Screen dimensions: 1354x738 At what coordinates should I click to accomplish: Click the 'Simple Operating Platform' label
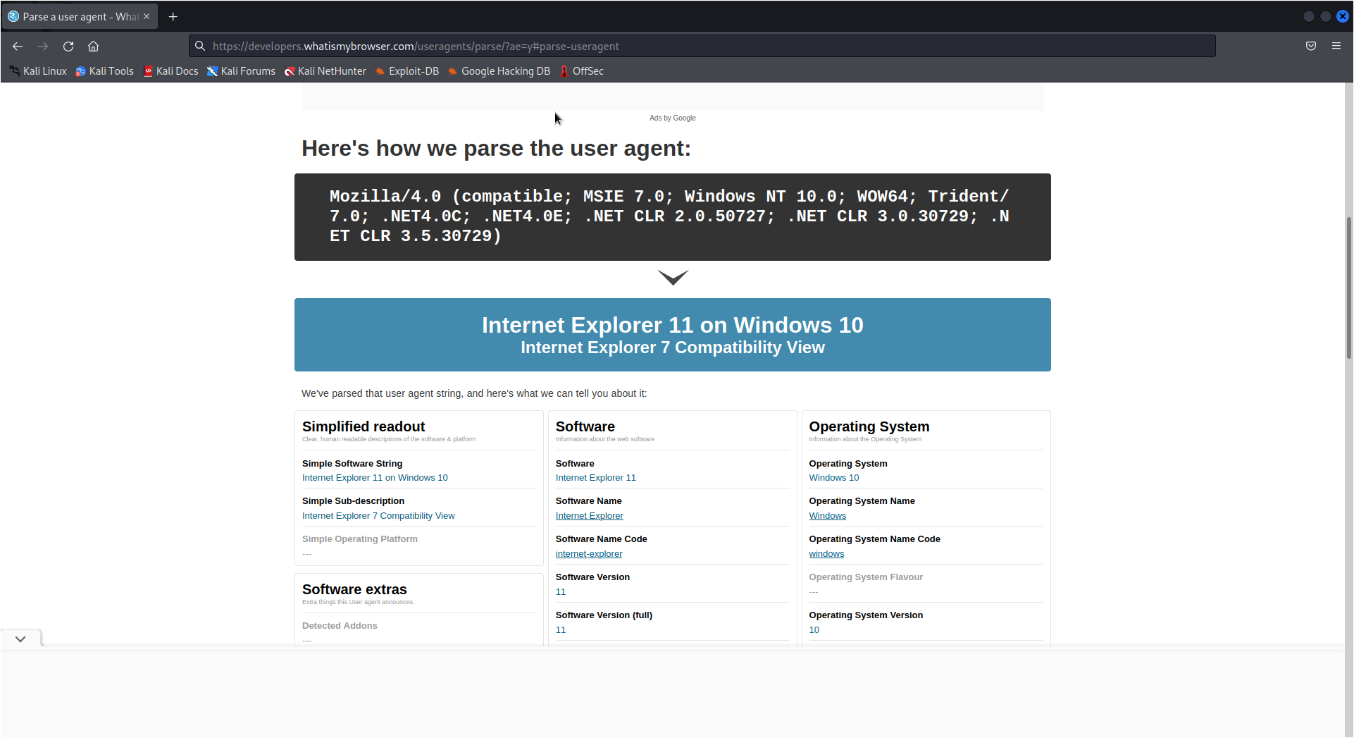pos(359,539)
